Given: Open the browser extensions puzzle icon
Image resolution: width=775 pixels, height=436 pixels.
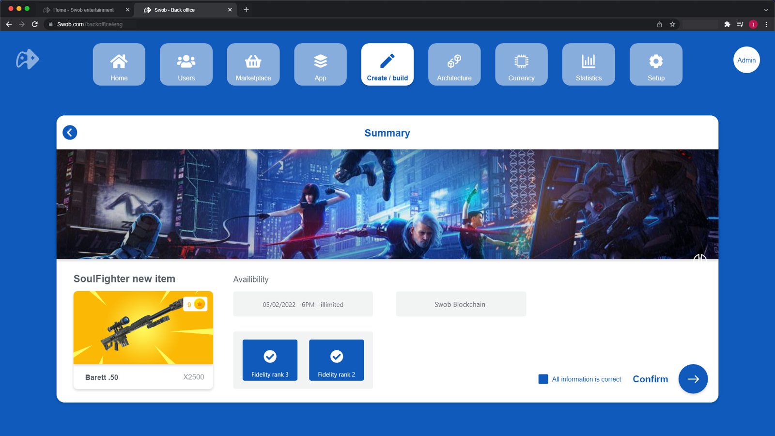Looking at the screenshot, I should click(x=727, y=24).
